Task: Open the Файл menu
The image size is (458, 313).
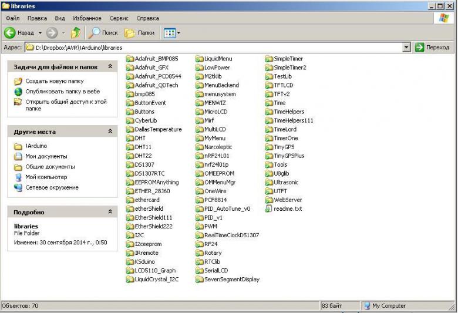Action: (x=12, y=18)
